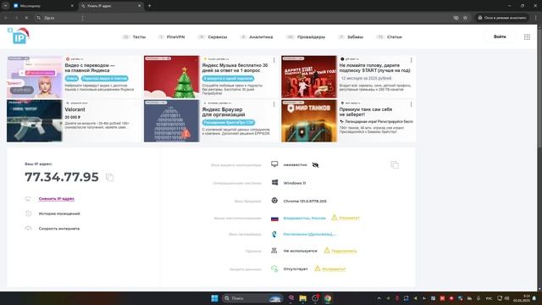Click the change-IP monitor icon
The width and height of the screenshot is (542, 305).
(28, 199)
